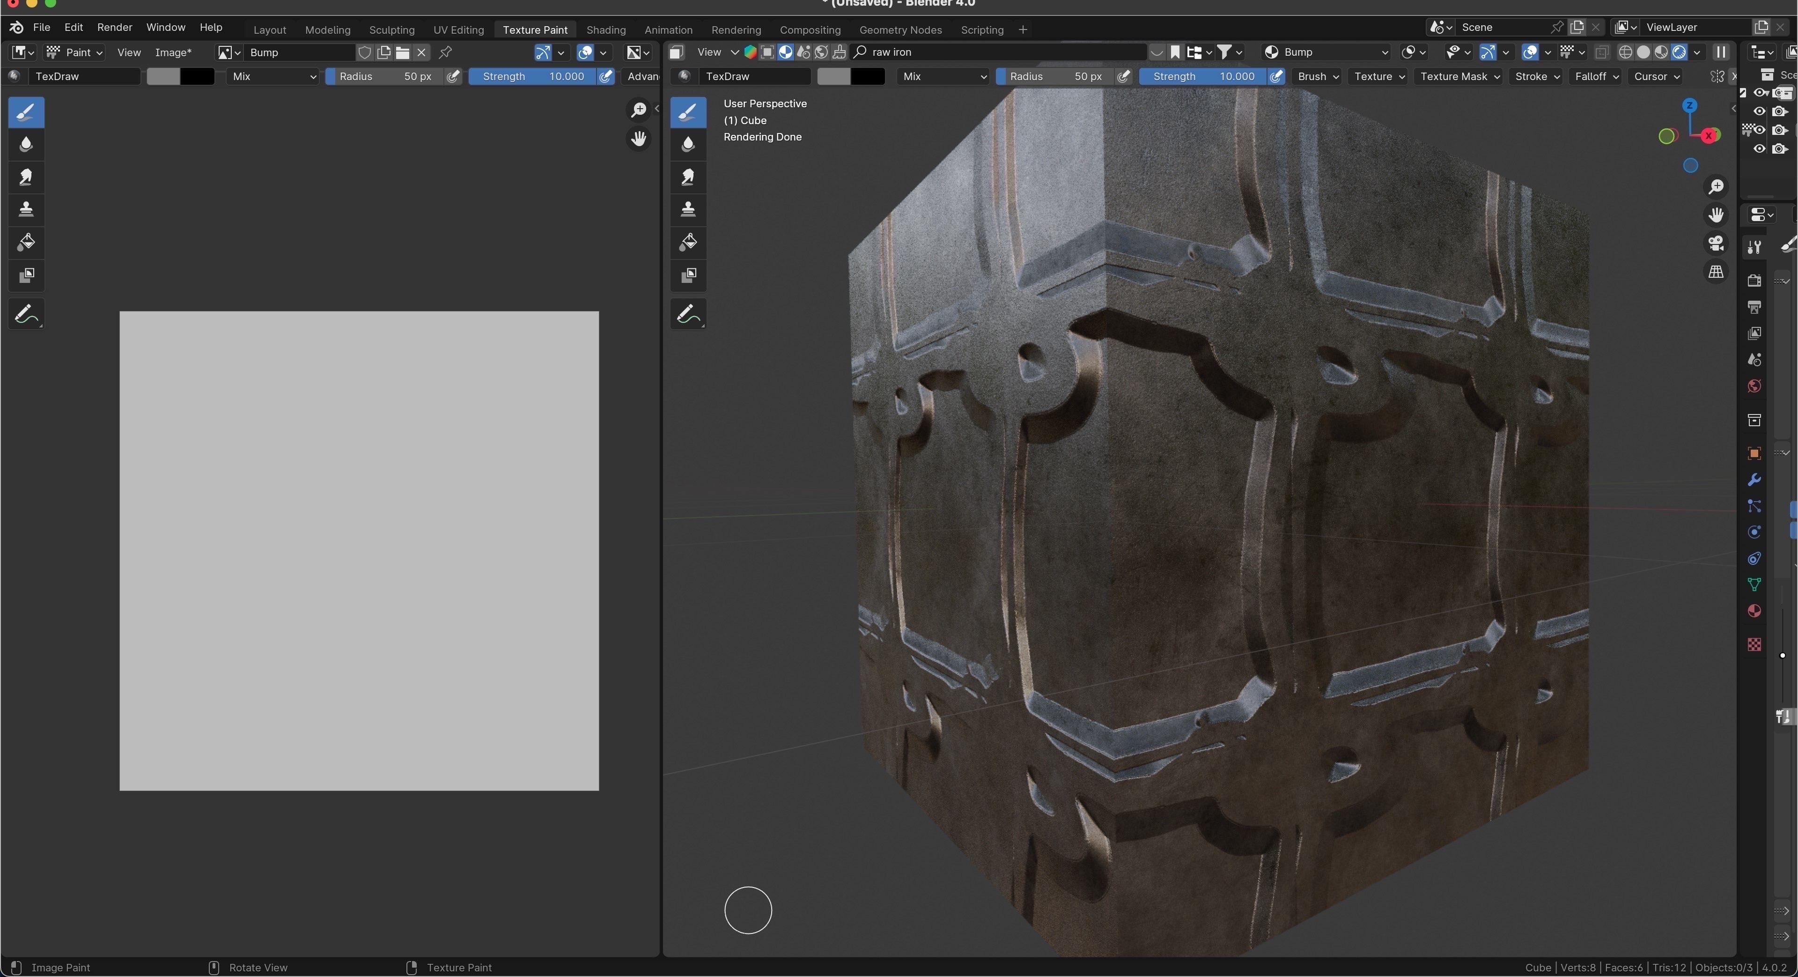This screenshot has width=1798, height=977.
Task: Add a new workspace with plus button
Action: (x=1023, y=30)
